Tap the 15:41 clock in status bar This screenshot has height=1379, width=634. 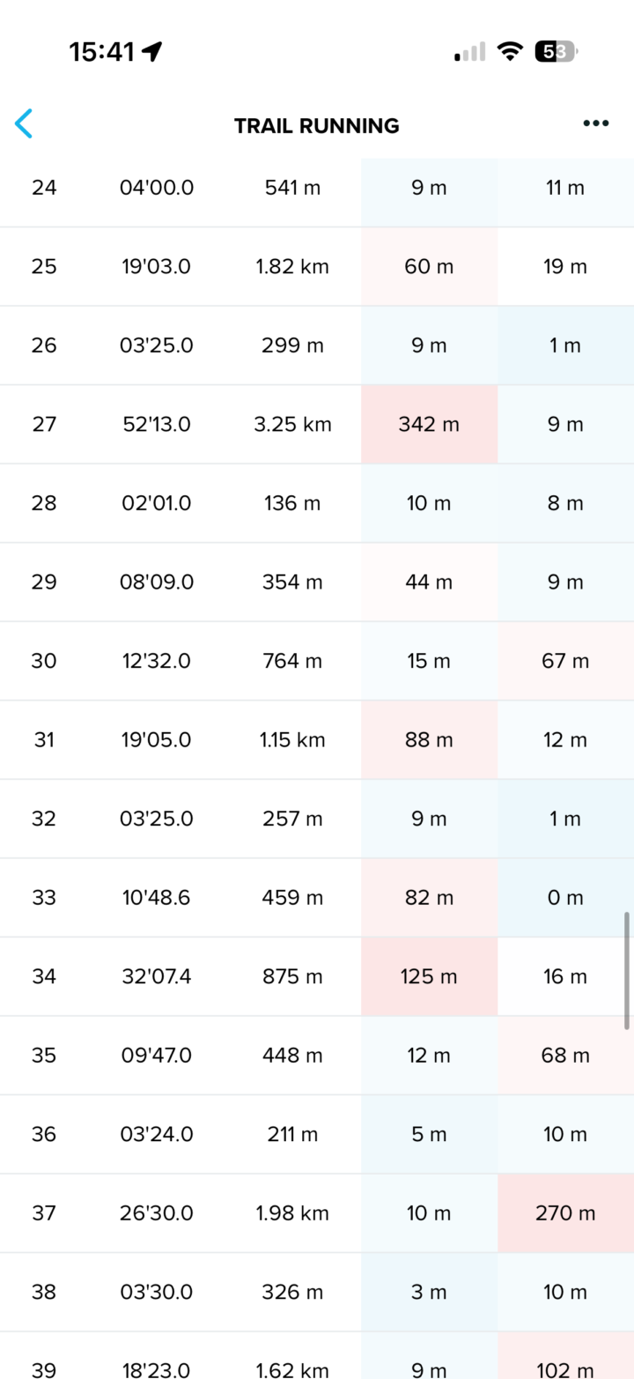pos(101,52)
